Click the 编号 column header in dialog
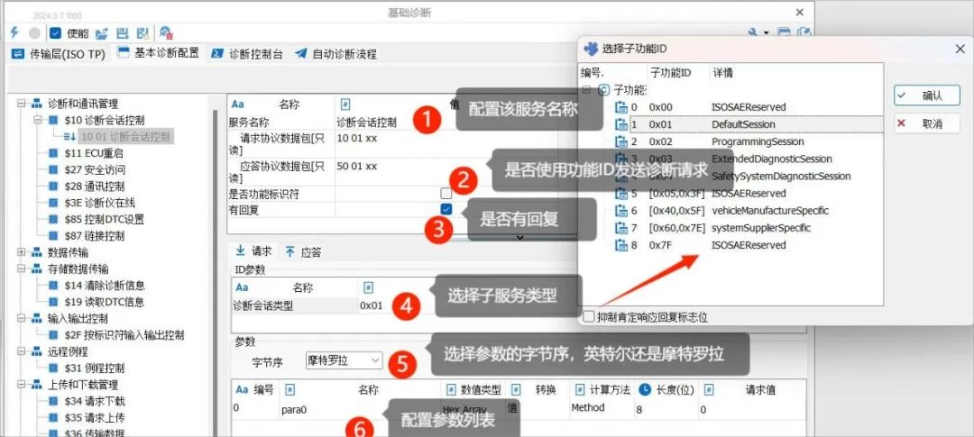 pos(611,73)
